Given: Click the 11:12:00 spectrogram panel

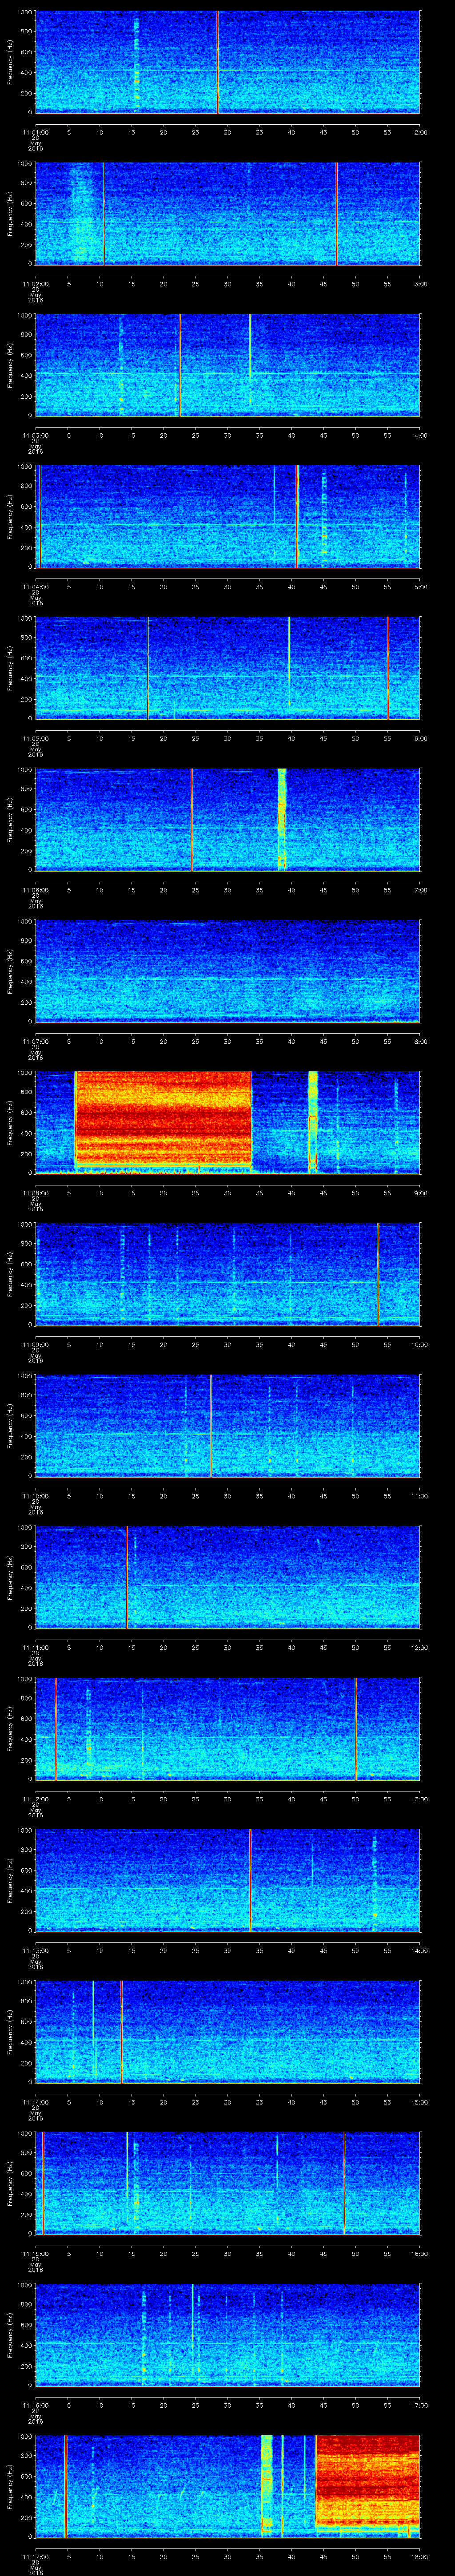Looking at the screenshot, I should (228, 1728).
